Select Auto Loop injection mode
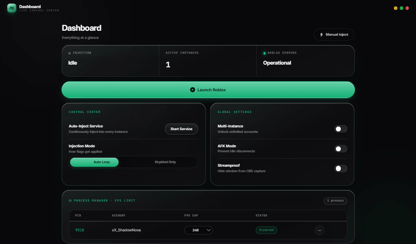The image size is (416, 244). coord(94,162)
